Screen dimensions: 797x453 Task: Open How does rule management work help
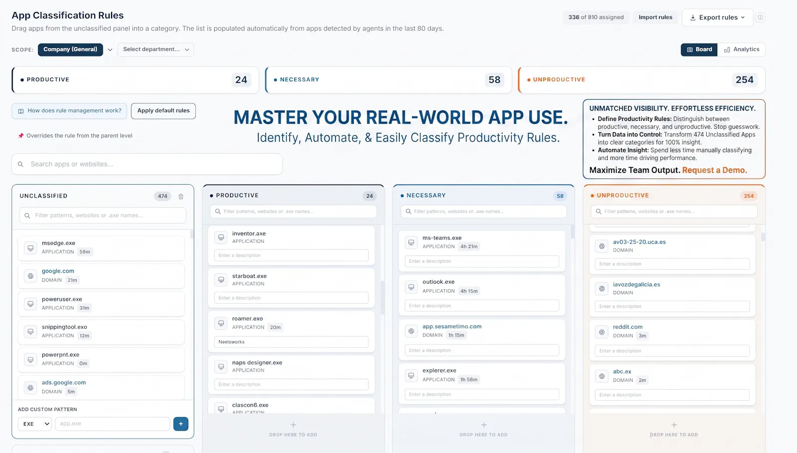(70, 111)
